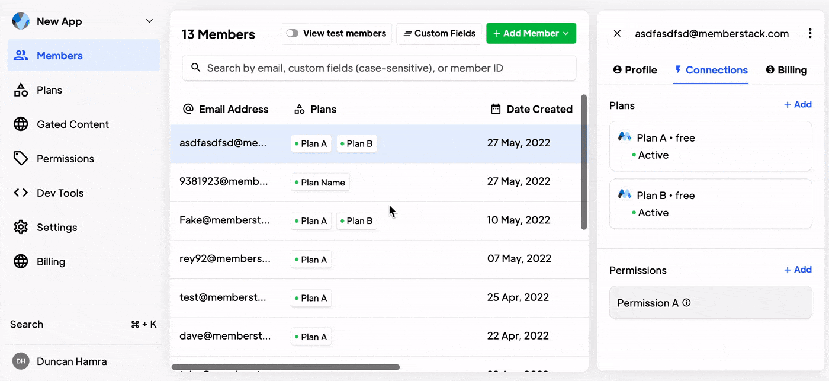The width and height of the screenshot is (829, 381).
Task: Open the three-dot member options menu
Action: 810,34
